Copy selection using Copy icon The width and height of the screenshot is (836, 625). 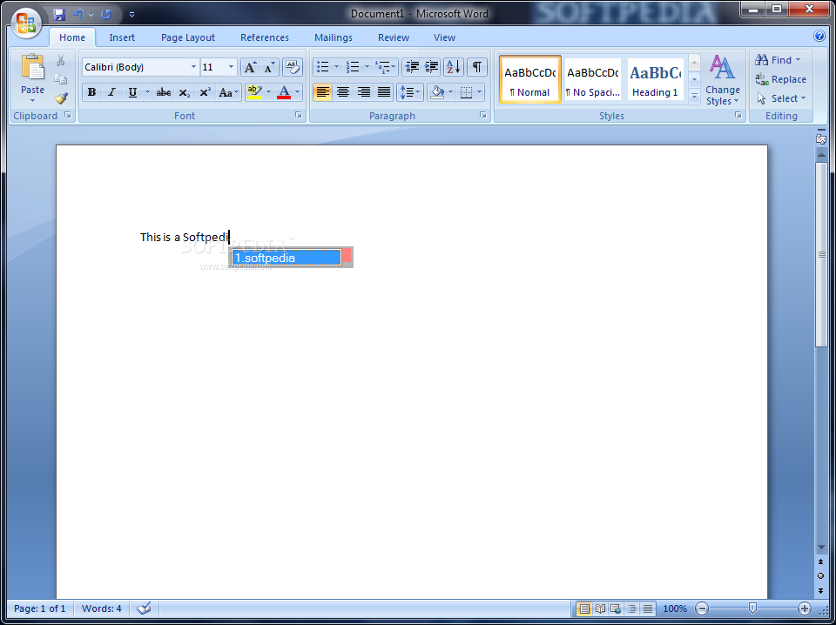click(x=61, y=79)
